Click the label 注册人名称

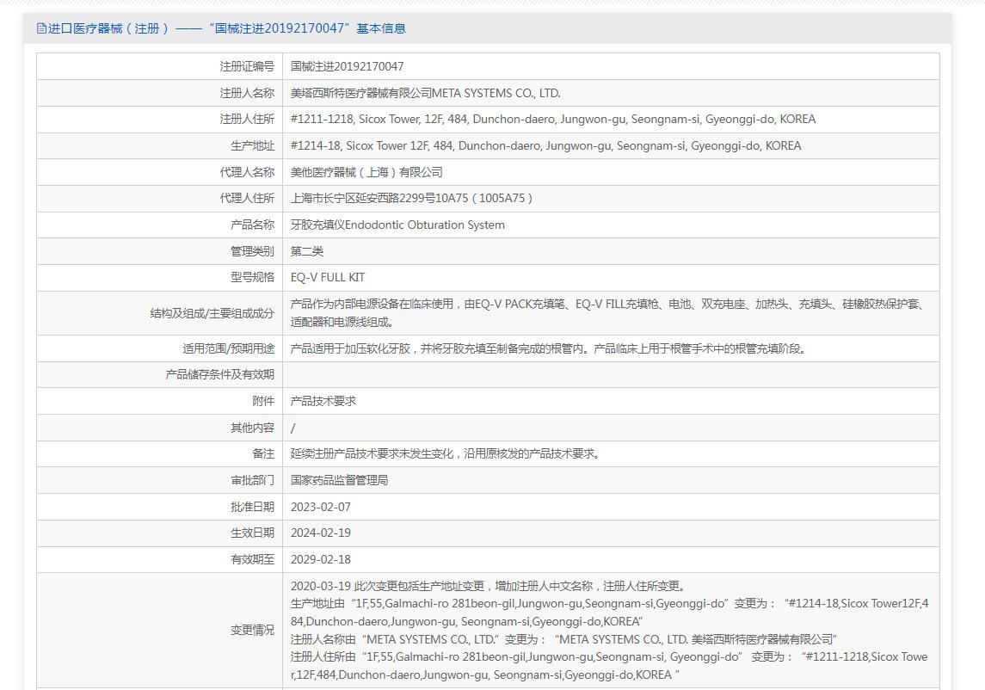(247, 93)
